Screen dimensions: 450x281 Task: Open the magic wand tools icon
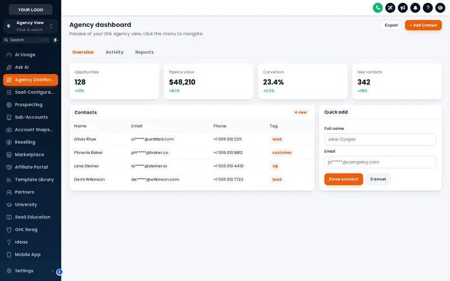click(390, 8)
